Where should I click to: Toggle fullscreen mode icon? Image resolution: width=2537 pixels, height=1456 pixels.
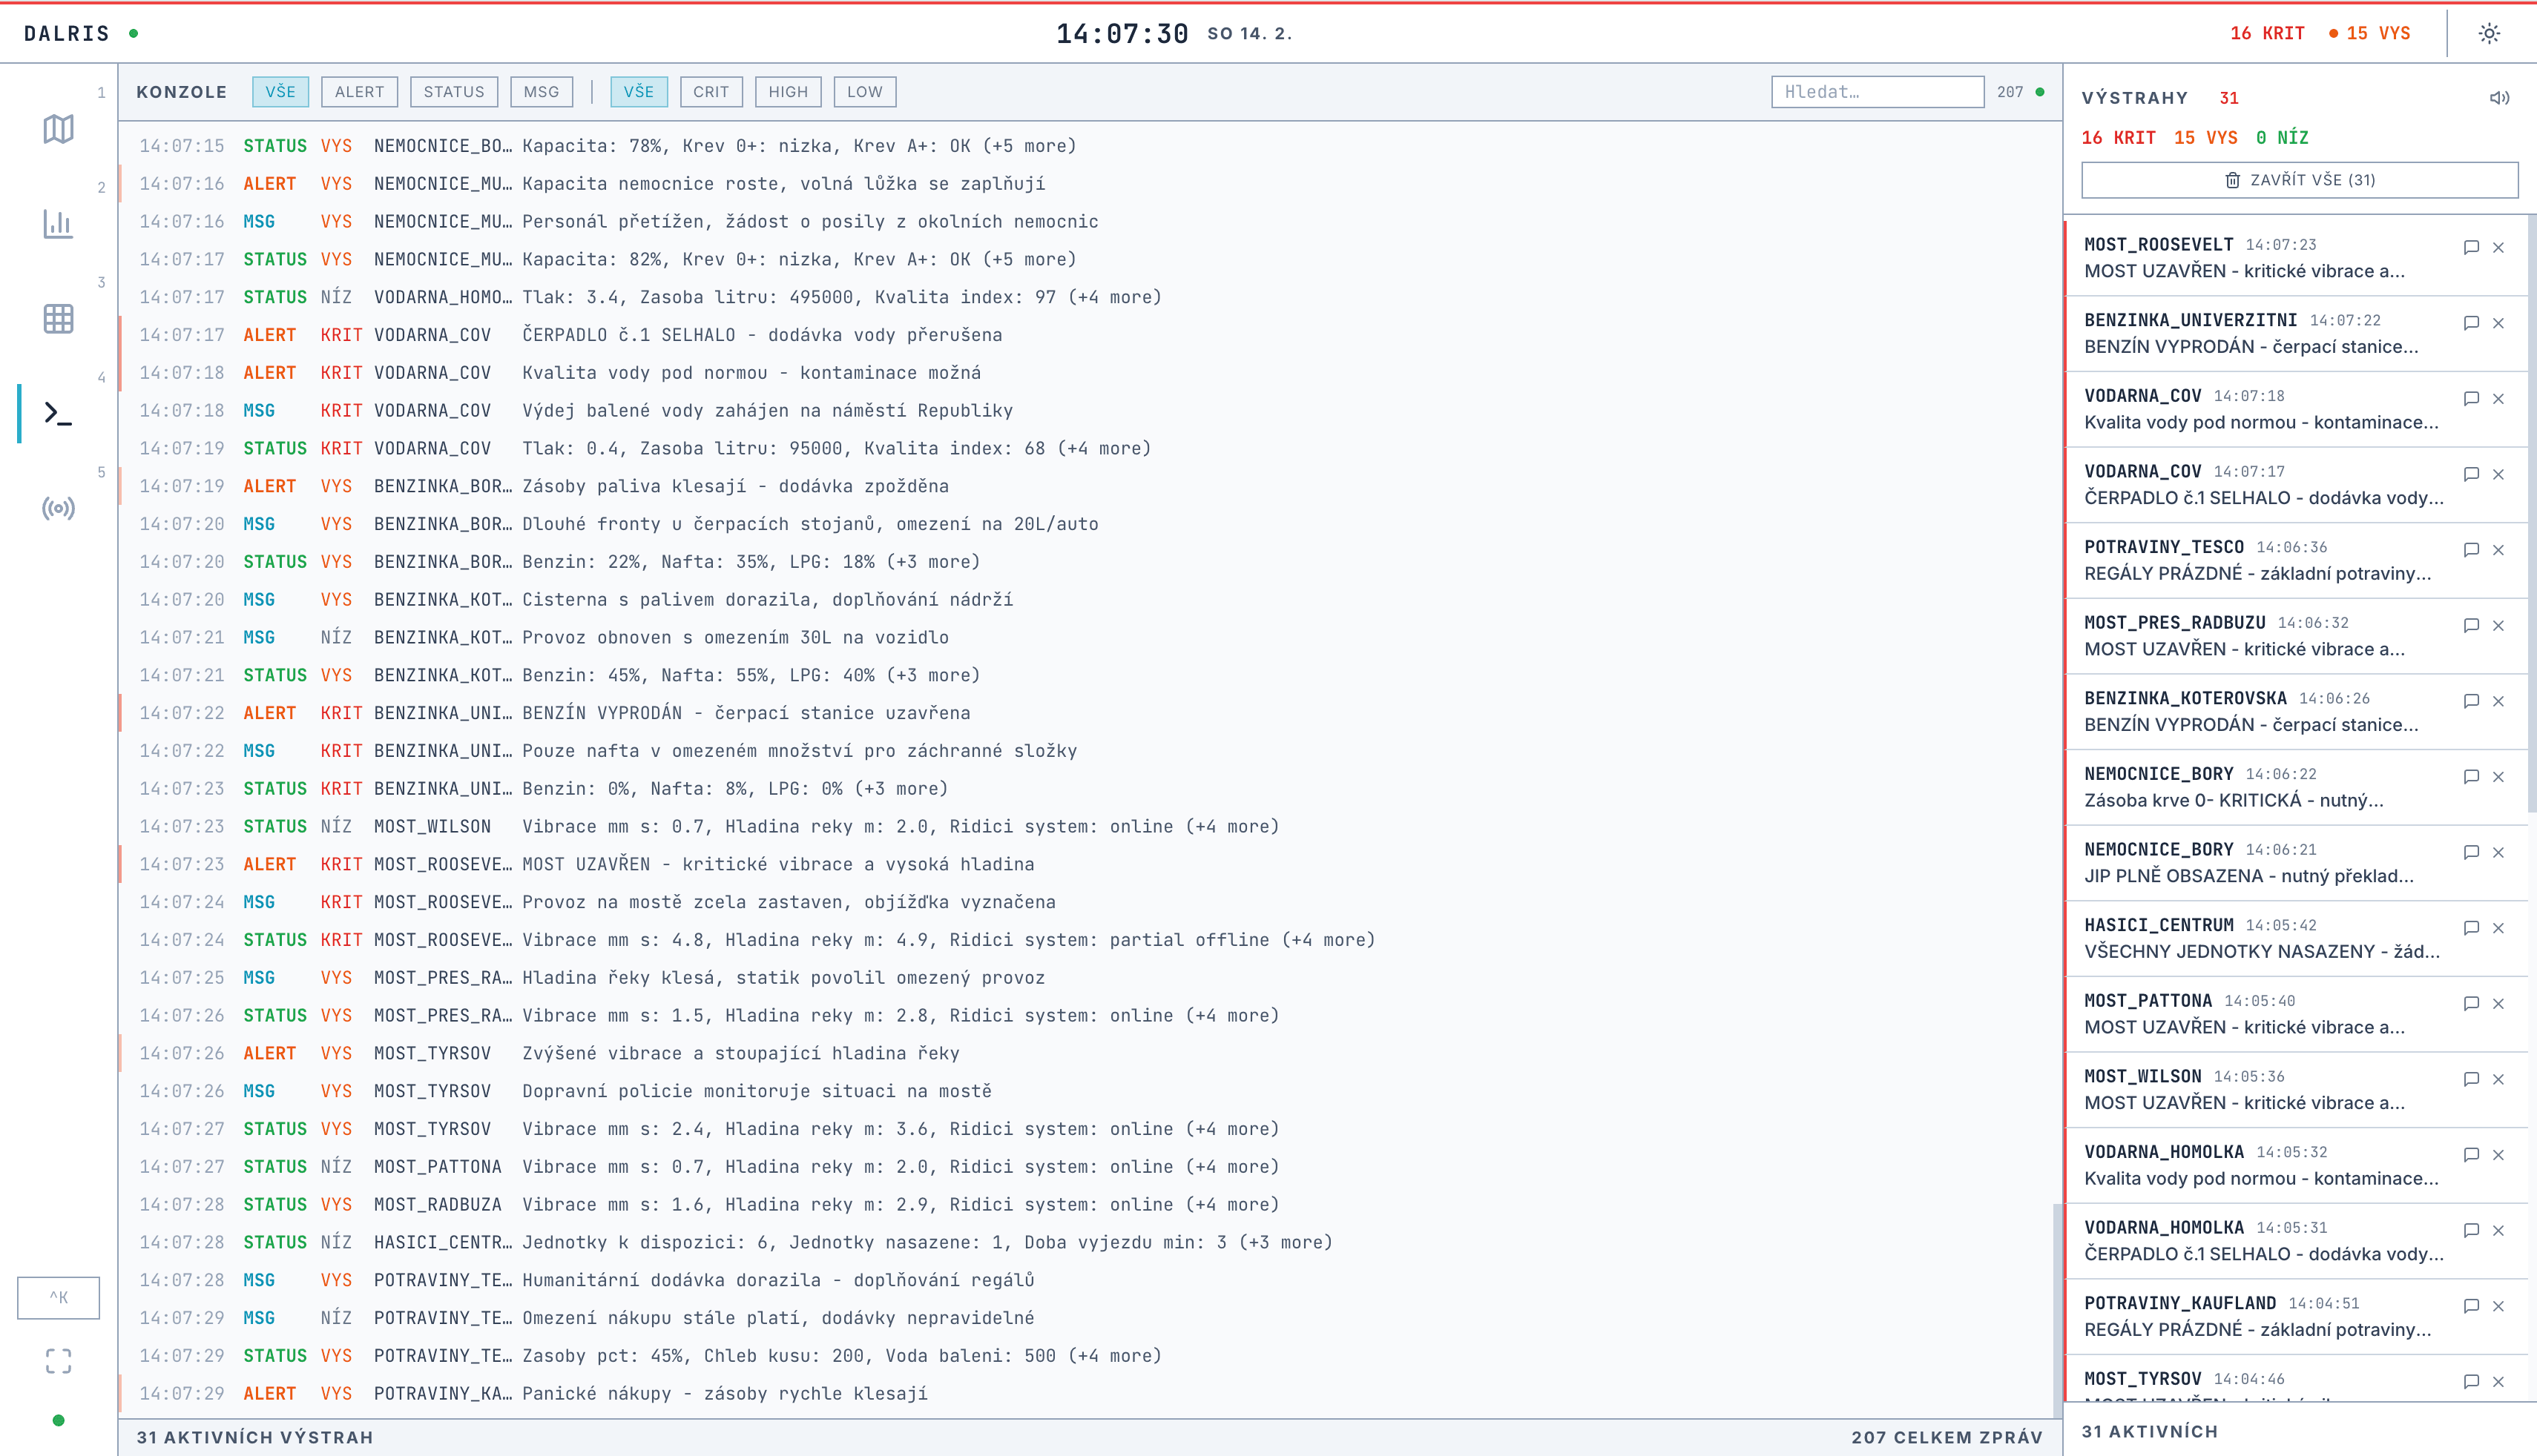click(x=58, y=1361)
